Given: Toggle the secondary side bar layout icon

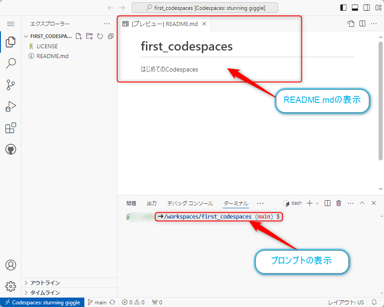Looking at the screenshot, I should tap(367, 8).
